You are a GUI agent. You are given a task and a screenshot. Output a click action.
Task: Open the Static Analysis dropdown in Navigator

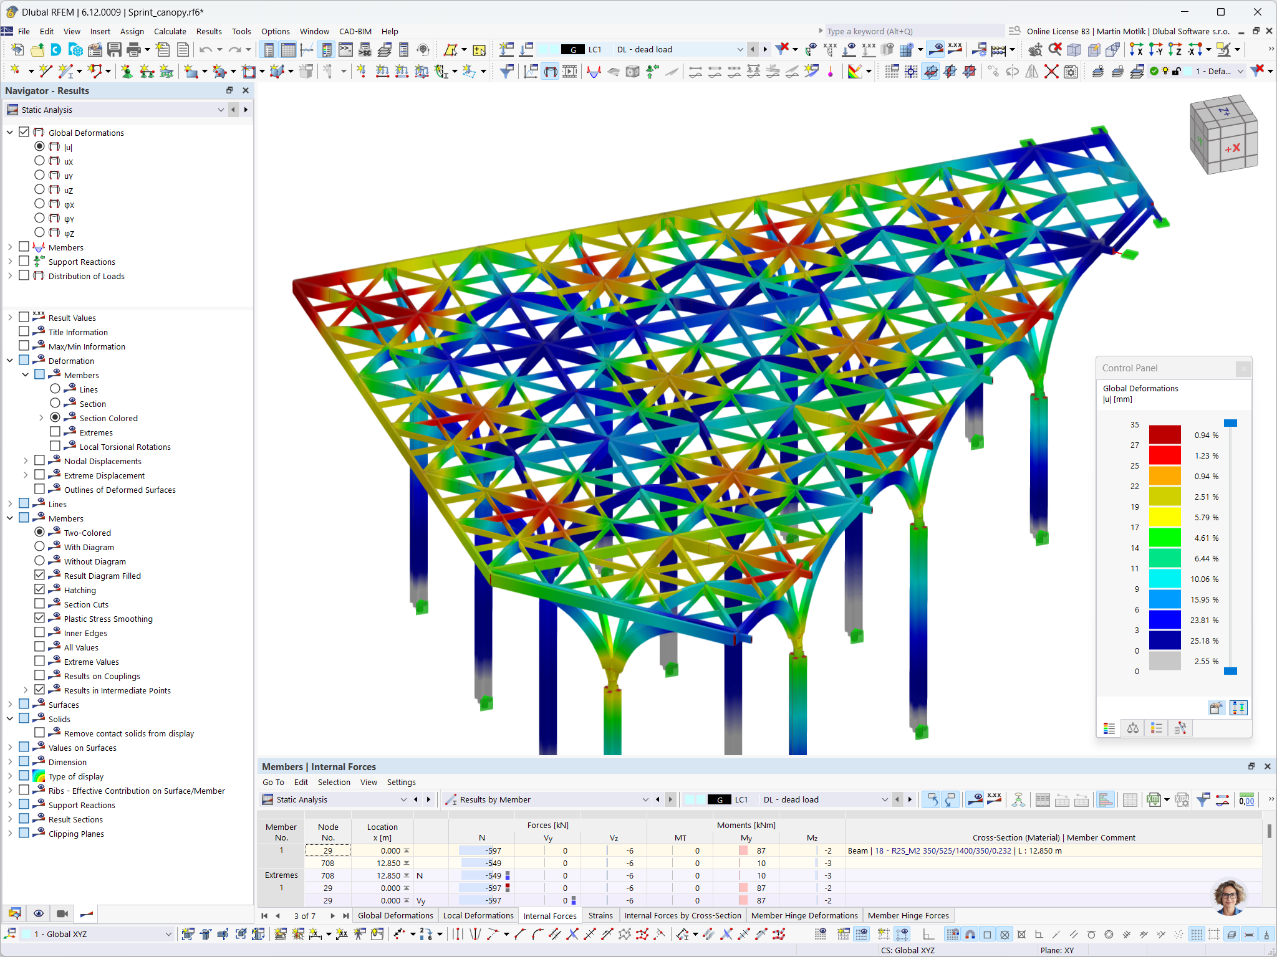(x=220, y=110)
